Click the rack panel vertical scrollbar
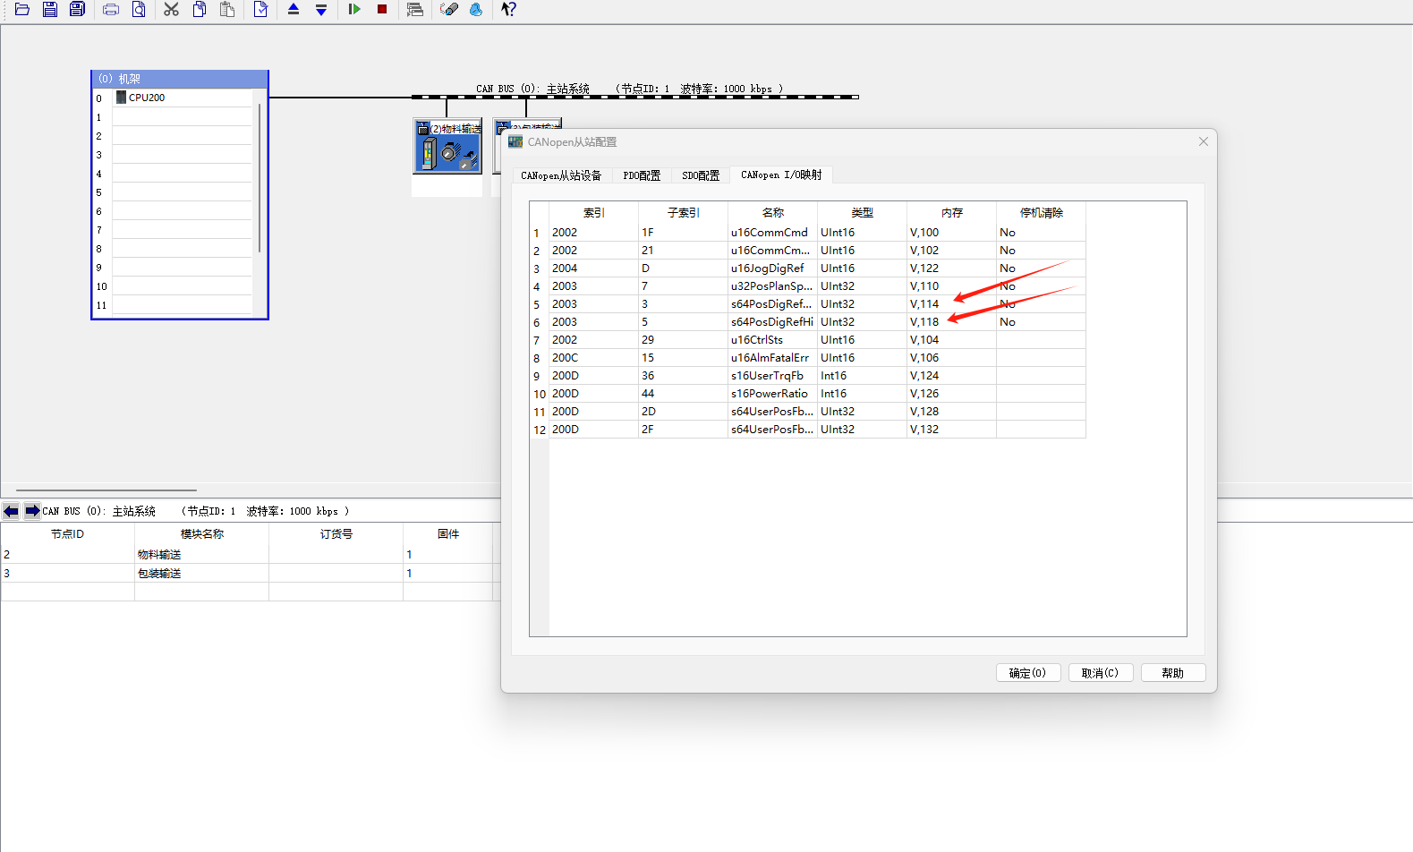The height and width of the screenshot is (852, 1413). (x=260, y=179)
